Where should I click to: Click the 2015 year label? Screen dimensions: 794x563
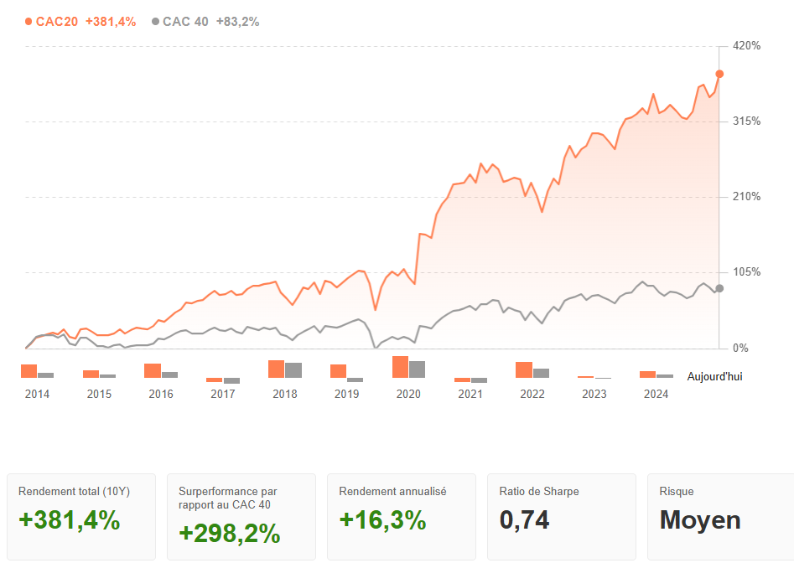click(99, 394)
